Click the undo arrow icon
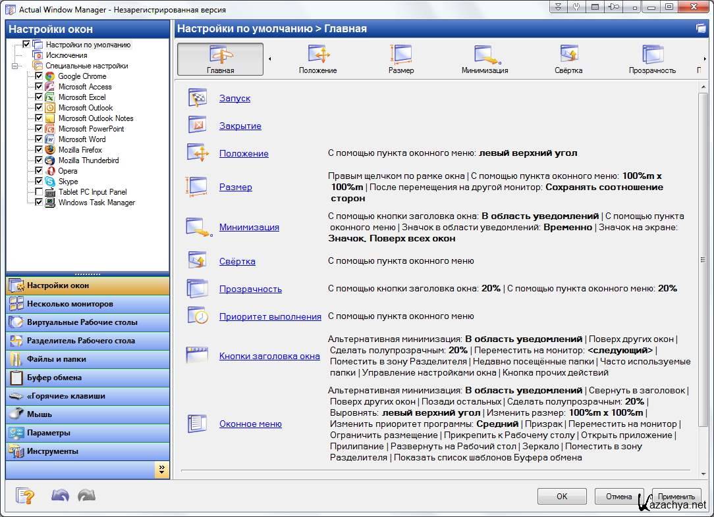Viewport: 714px width, 517px height. tap(60, 496)
